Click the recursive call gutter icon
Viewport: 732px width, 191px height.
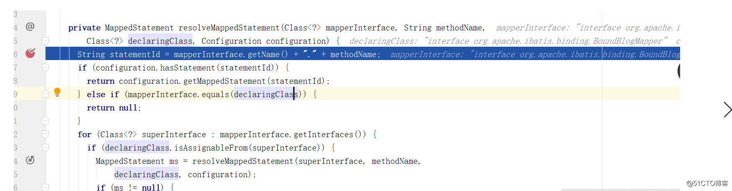coord(30,160)
